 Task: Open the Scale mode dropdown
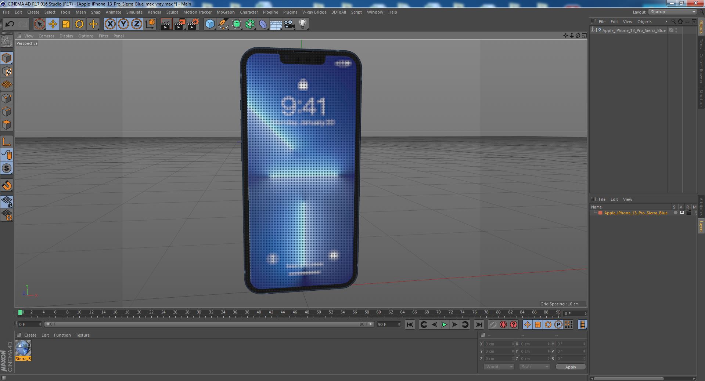534,367
